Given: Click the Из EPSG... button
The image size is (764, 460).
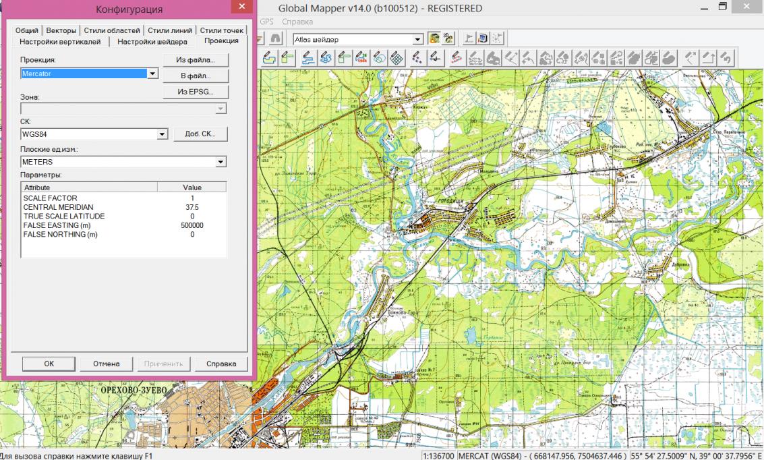Looking at the screenshot, I should 195,92.
